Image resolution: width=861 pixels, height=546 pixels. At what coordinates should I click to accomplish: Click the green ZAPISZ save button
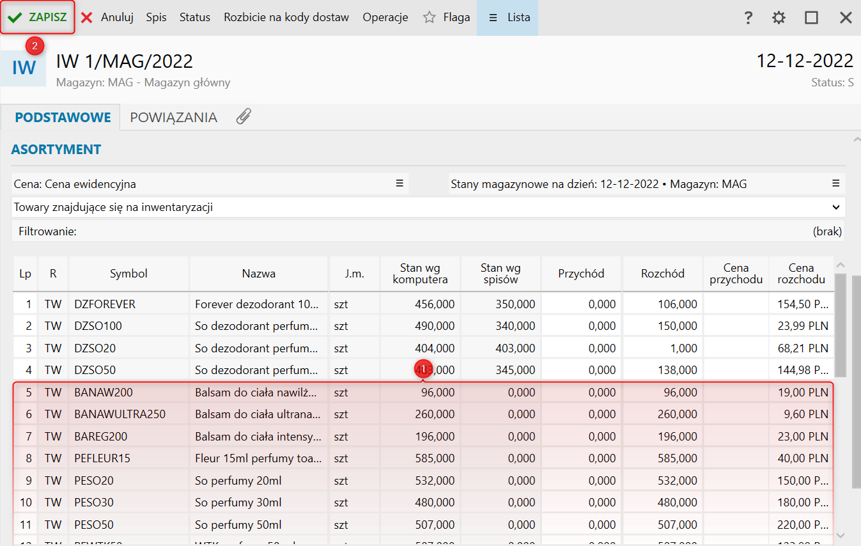[38, 17]
